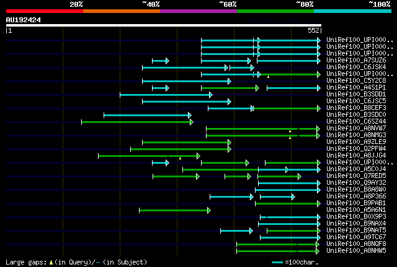Open the UniRef100_C5Y2C8 hit label
The image size is (397, 267).
pyautogui.click(x=356, y=80)
